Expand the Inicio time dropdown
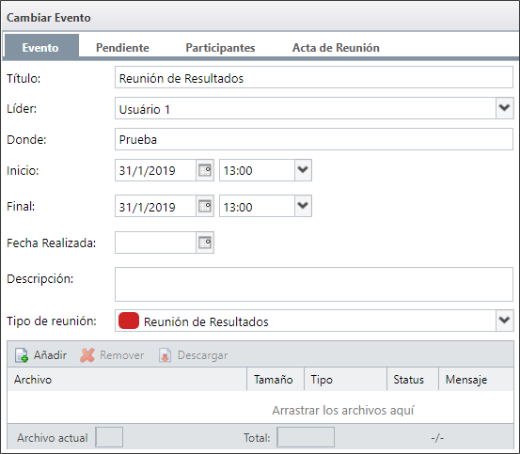520x454 pixels. tap(303, 170)
